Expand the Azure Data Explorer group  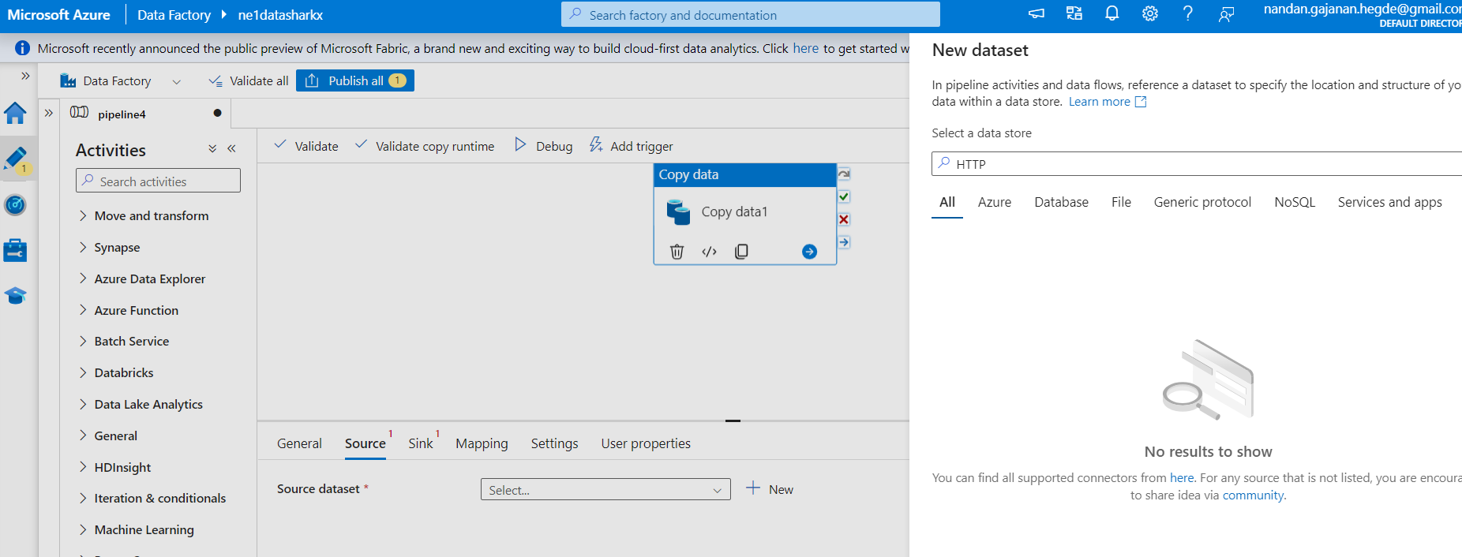coord(141,278)
